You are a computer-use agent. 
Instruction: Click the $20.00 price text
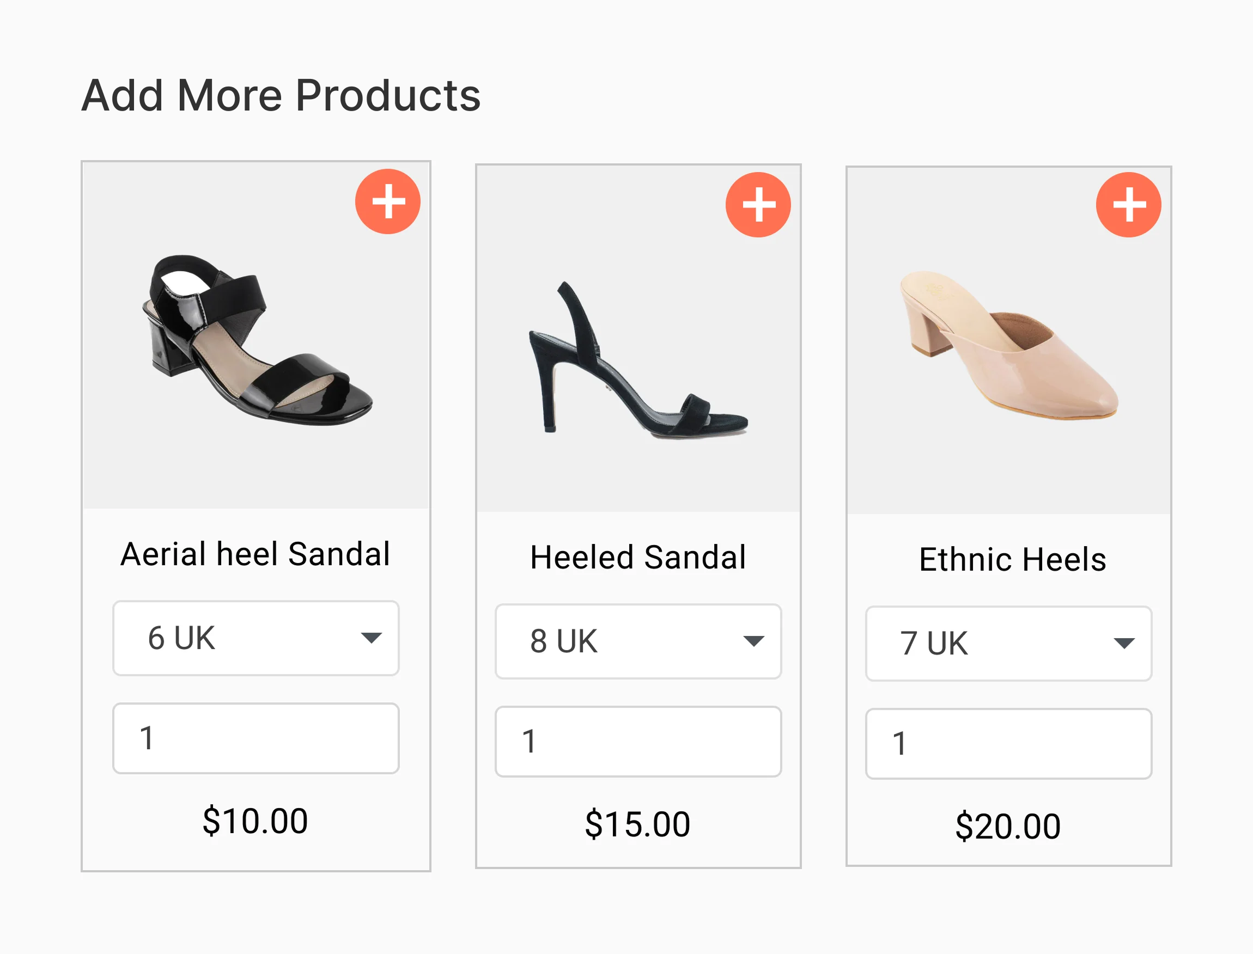point(1008,827)
